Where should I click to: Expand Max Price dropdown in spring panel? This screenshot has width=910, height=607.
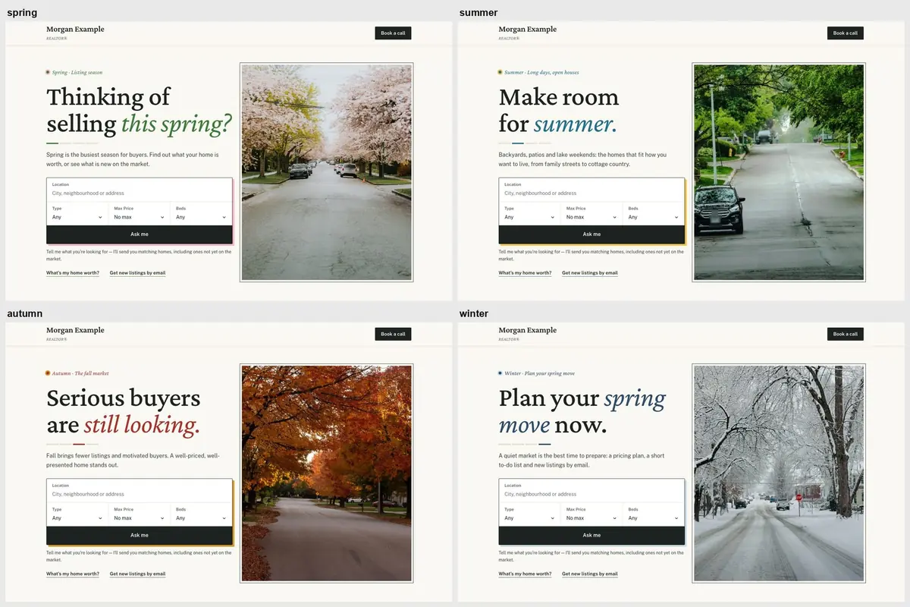[140, 213]
